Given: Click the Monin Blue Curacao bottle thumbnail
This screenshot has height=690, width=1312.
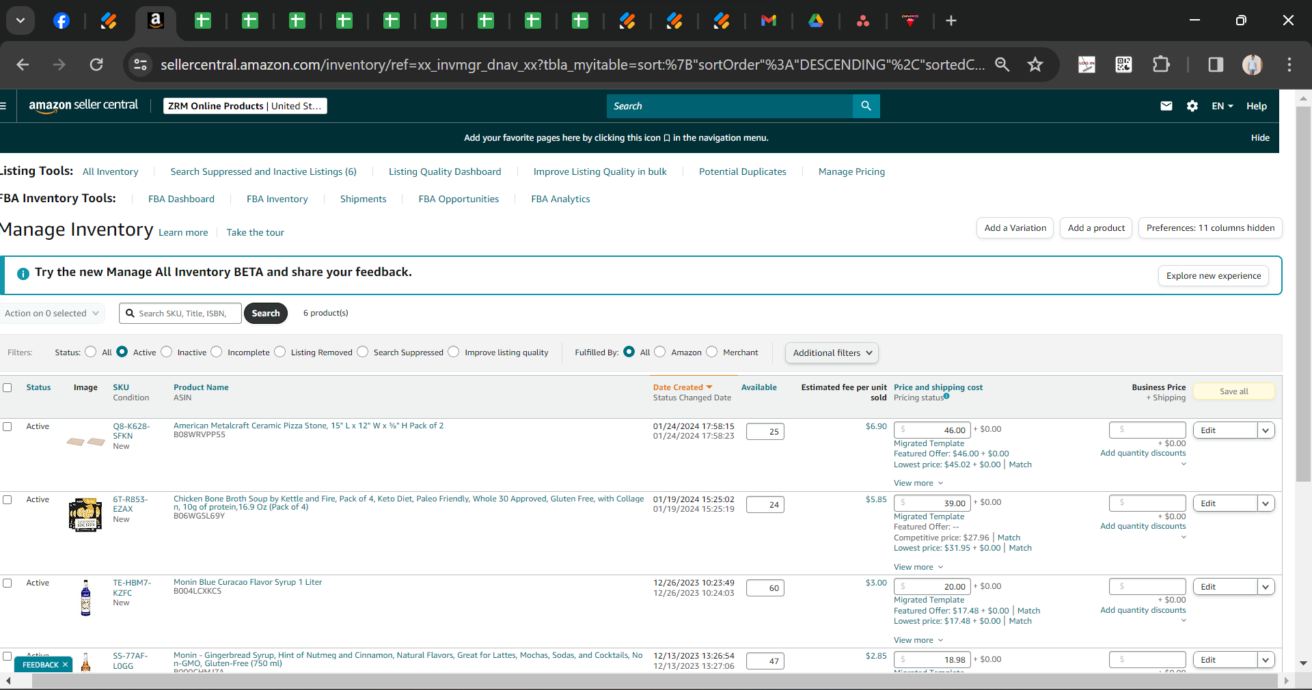Looking at the screenshot, I should (x=85, y=598).
